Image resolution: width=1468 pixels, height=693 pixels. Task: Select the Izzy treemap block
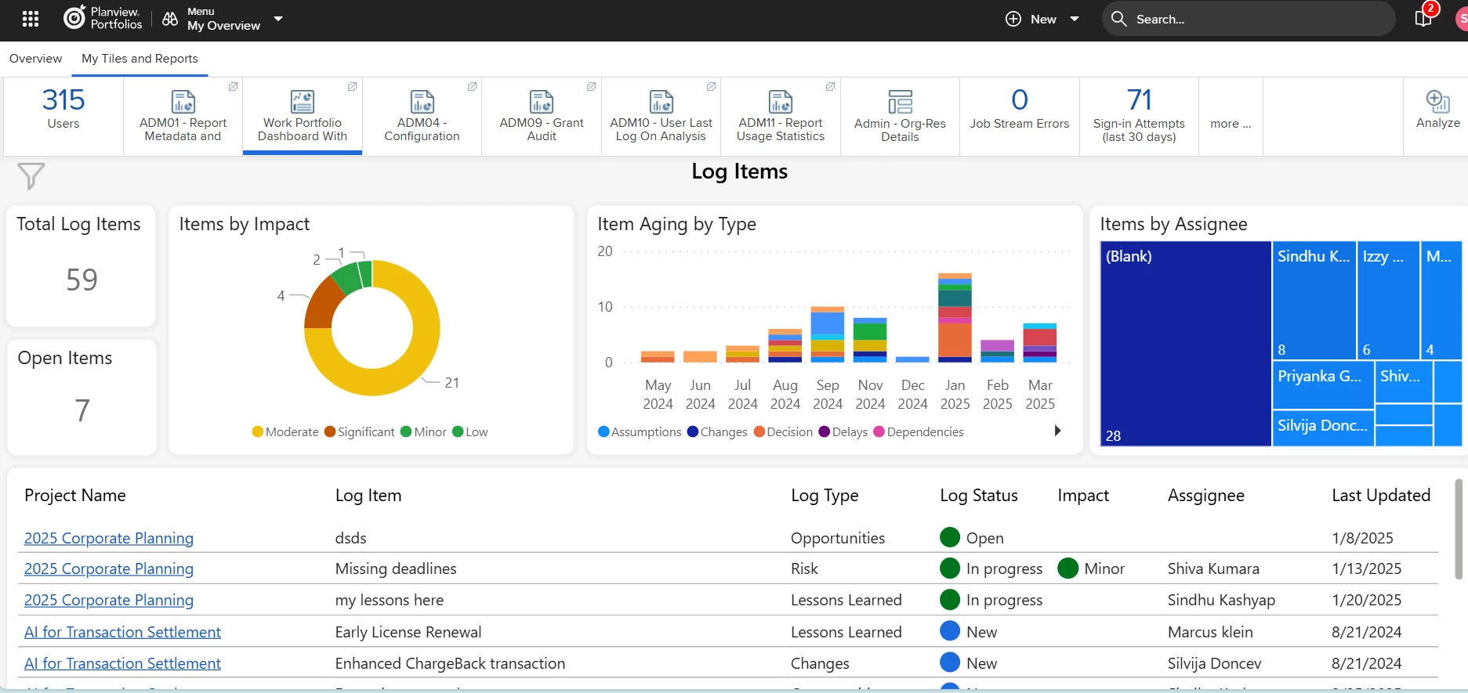pos(1388,300)
